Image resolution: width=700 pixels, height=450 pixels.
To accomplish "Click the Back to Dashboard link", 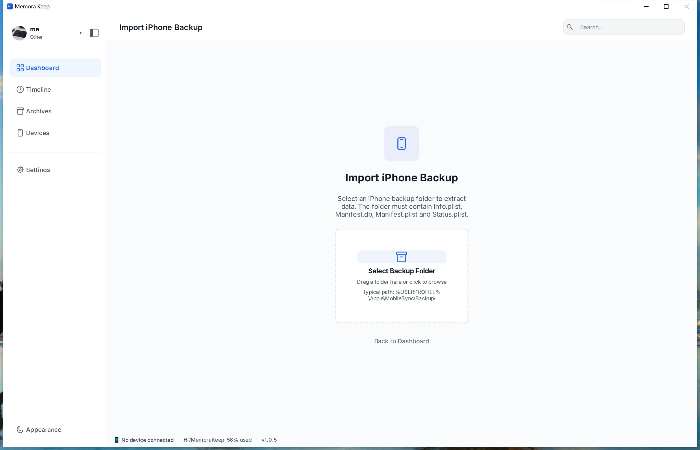I will tap(401, 341).
